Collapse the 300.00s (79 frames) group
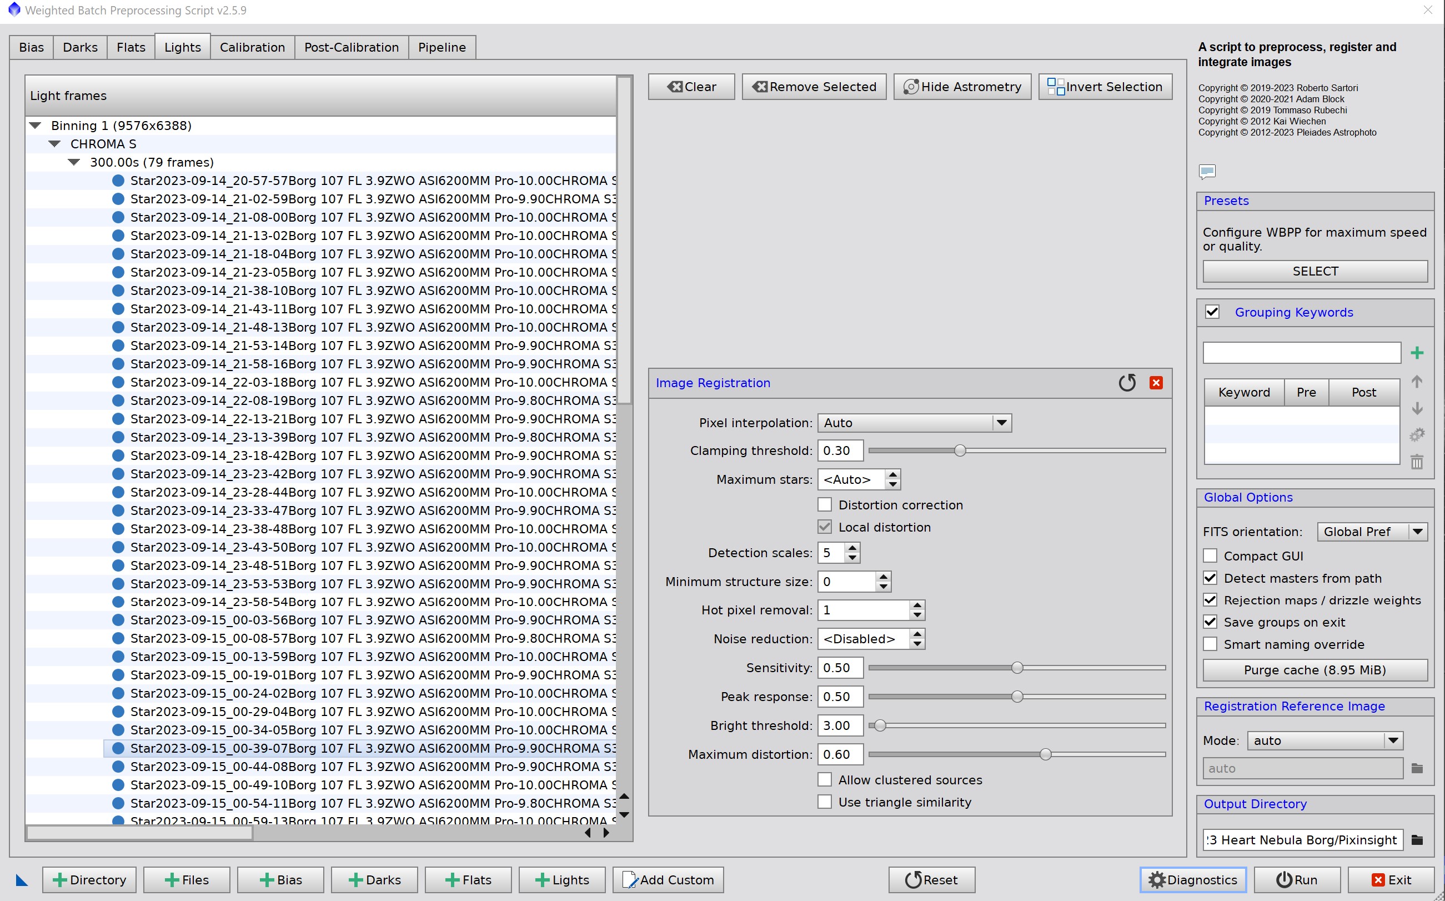This screenshot has width=1445, height=901. coord(74,162)
